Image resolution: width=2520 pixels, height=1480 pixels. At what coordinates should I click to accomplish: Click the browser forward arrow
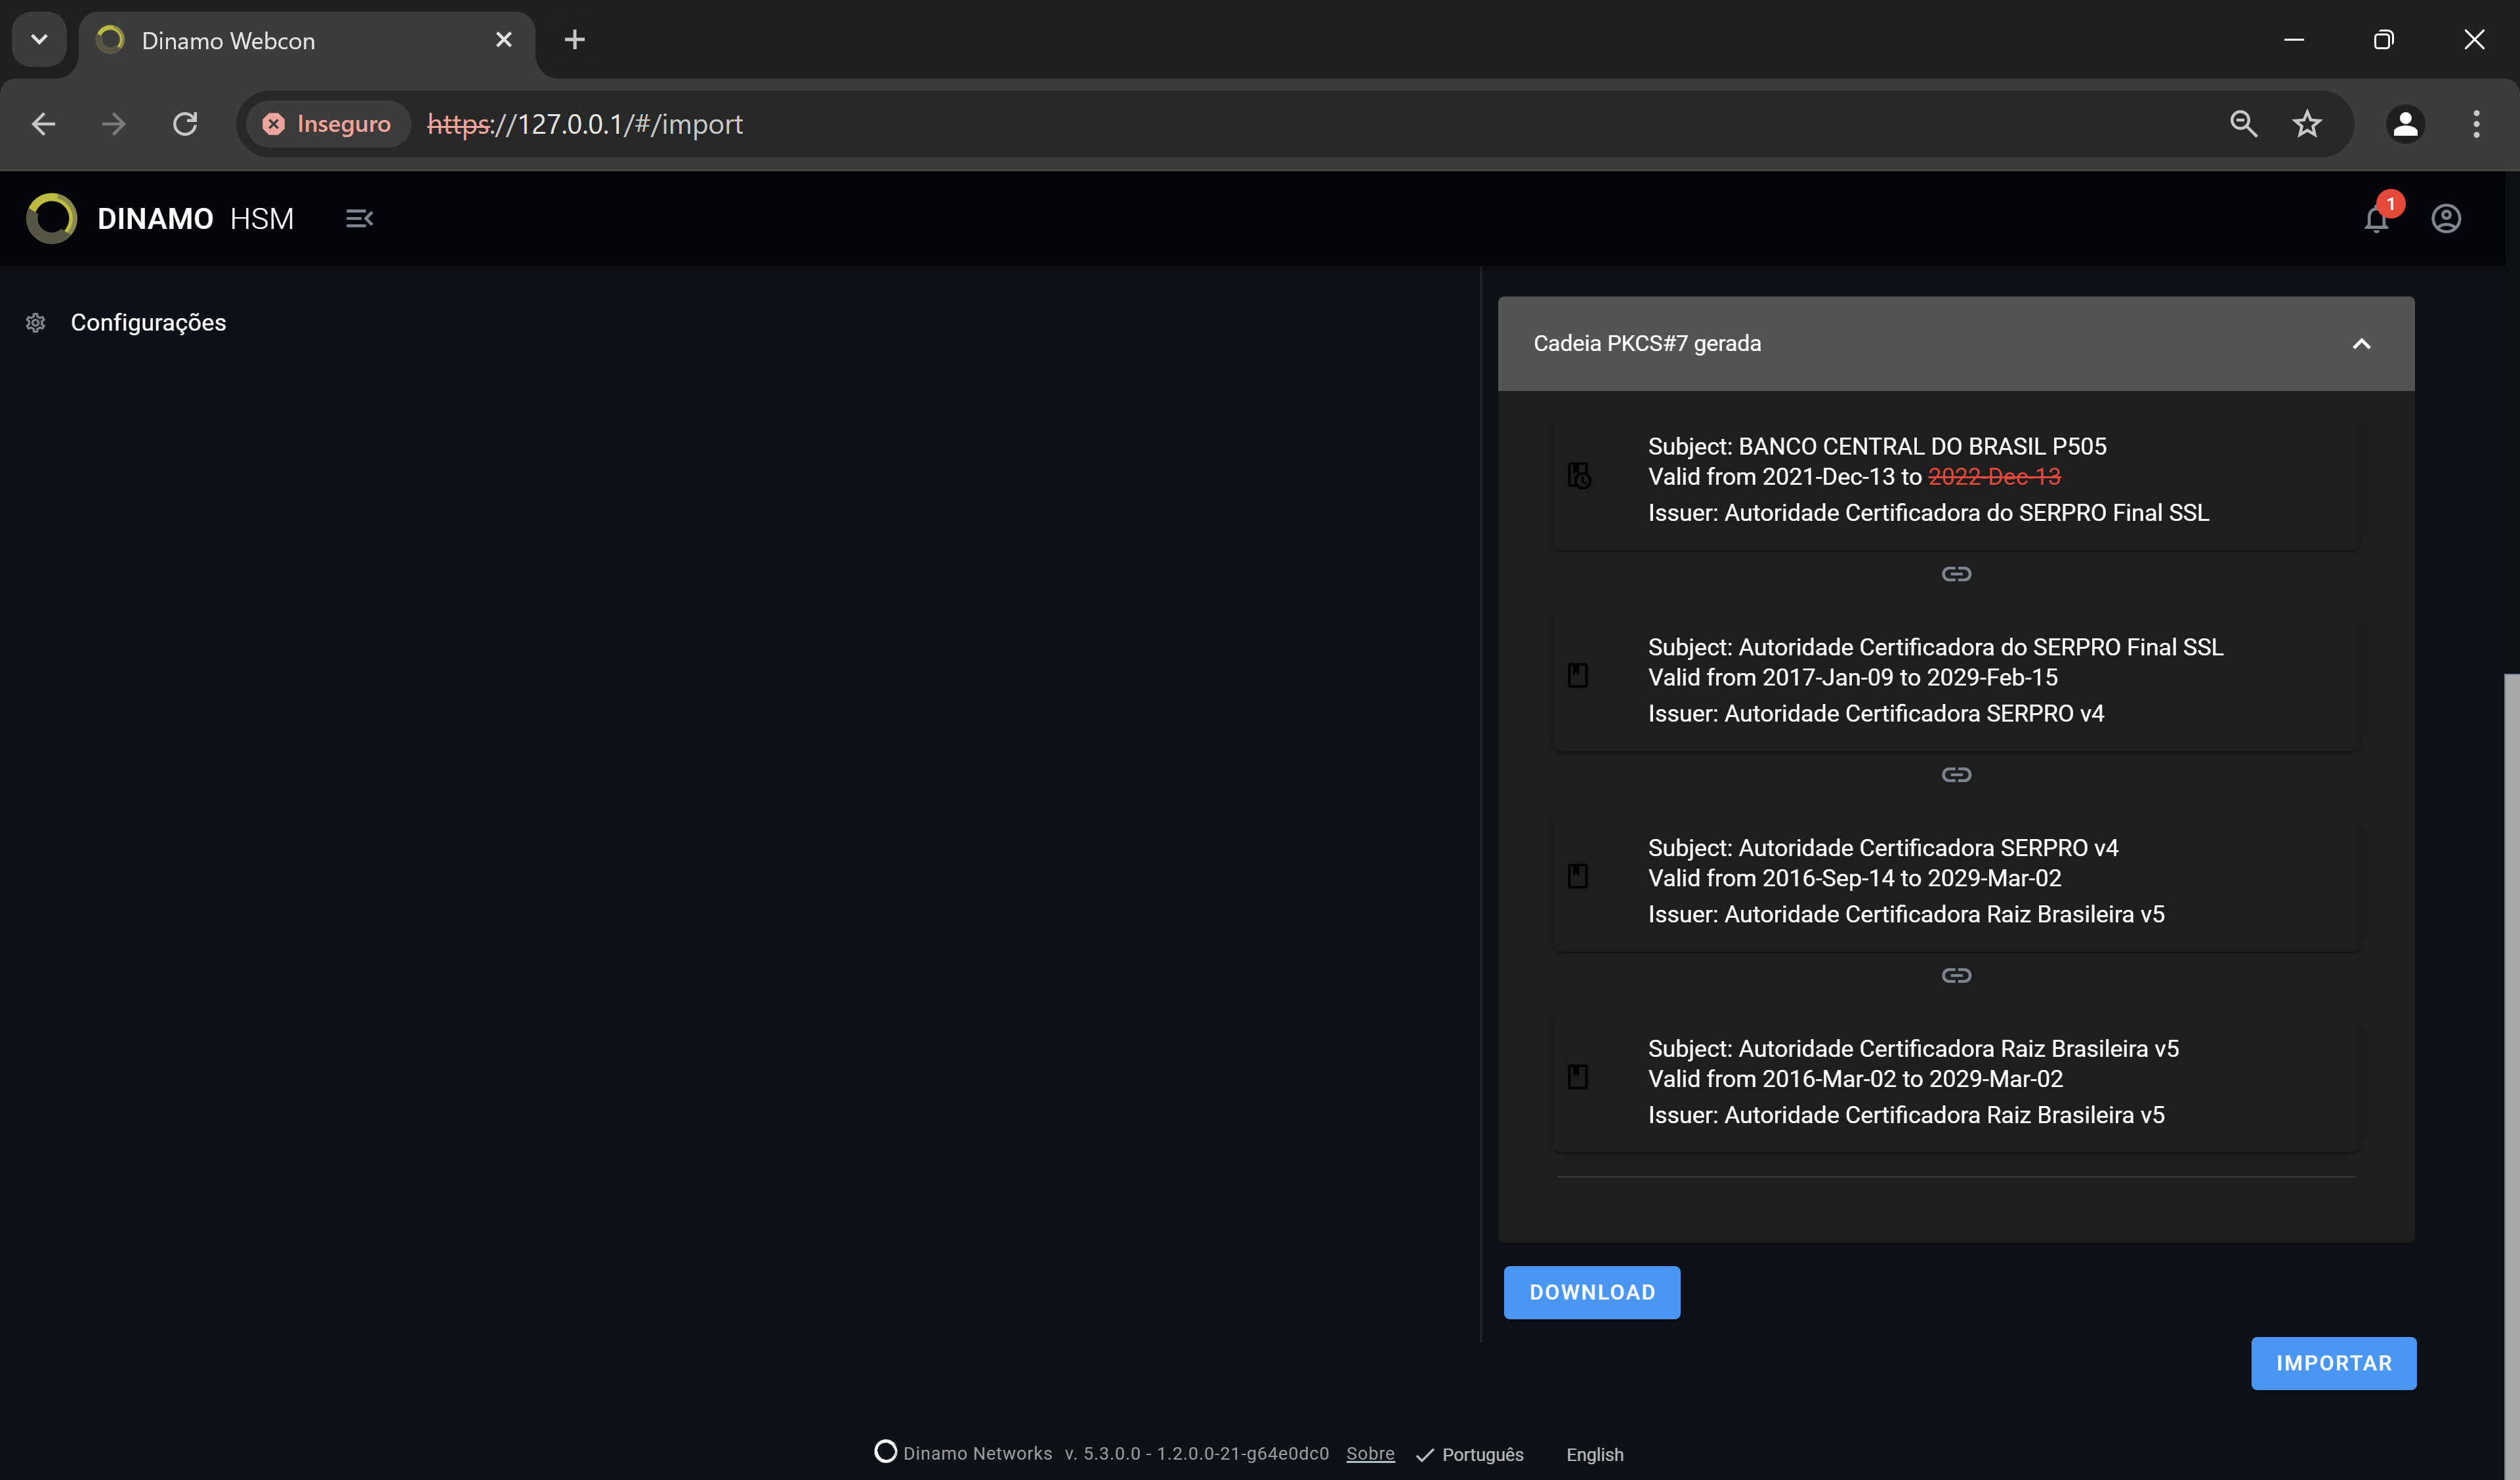pos(114,124)
